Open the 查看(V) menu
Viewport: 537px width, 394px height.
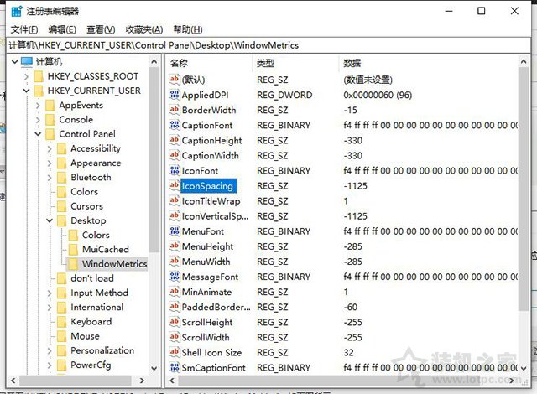(x=101, y=29)
